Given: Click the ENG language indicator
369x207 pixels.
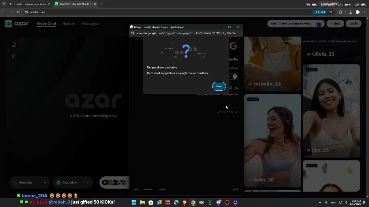Looking at the screenshot, I should point(333,202).
